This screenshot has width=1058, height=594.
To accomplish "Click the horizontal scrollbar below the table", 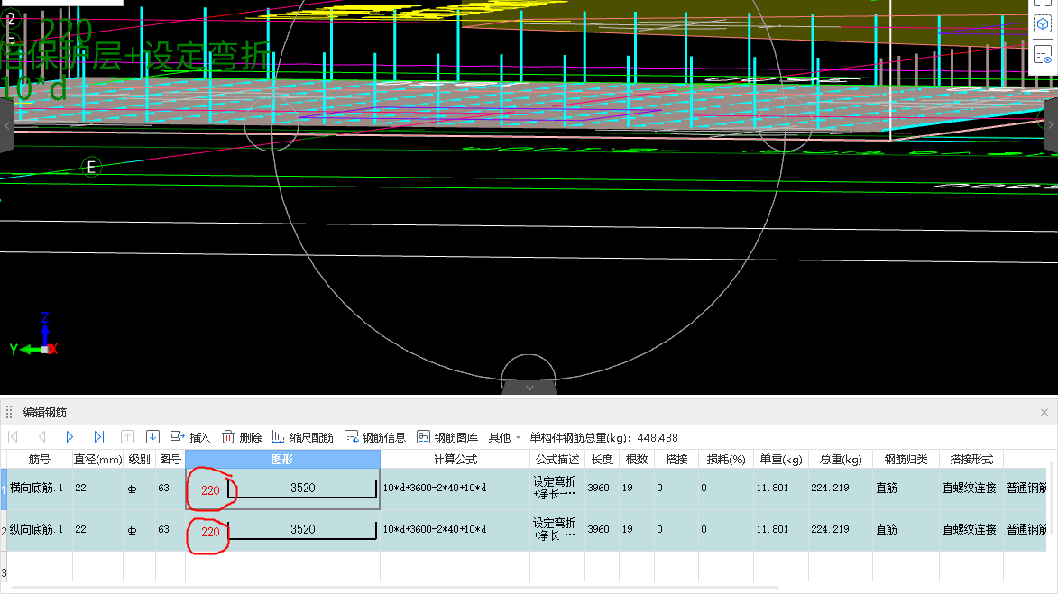I will pos(395,588).
